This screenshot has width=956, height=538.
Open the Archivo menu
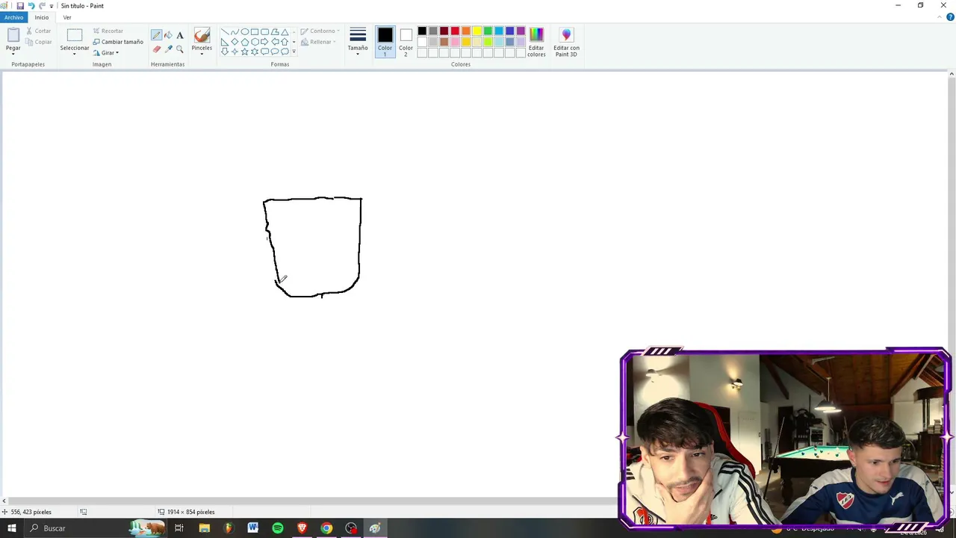click(x=13, y=17)
